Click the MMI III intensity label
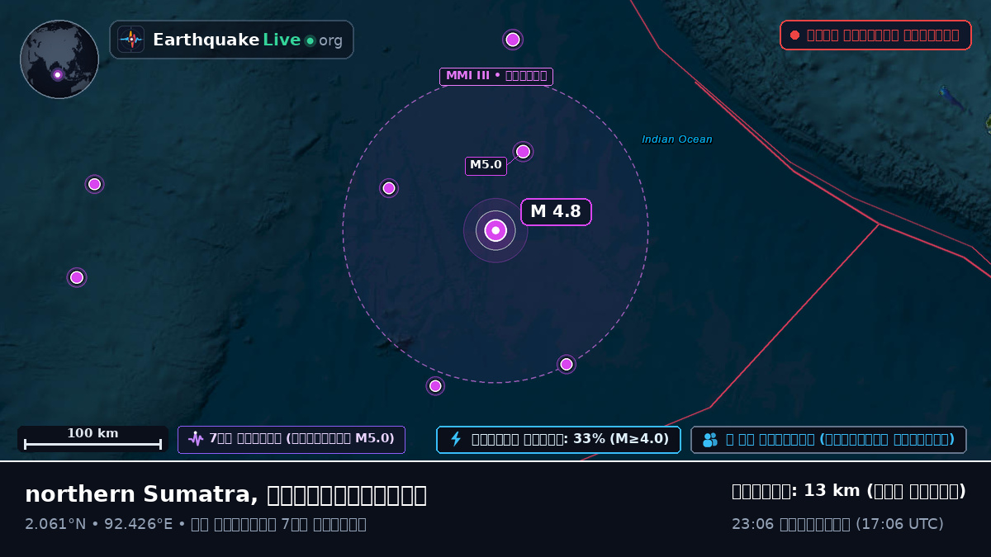Screen dimensions: 991x557 pos(496,77)
